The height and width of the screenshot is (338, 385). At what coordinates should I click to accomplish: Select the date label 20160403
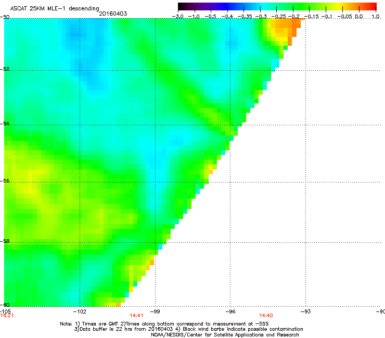click(x=113, y=14)
